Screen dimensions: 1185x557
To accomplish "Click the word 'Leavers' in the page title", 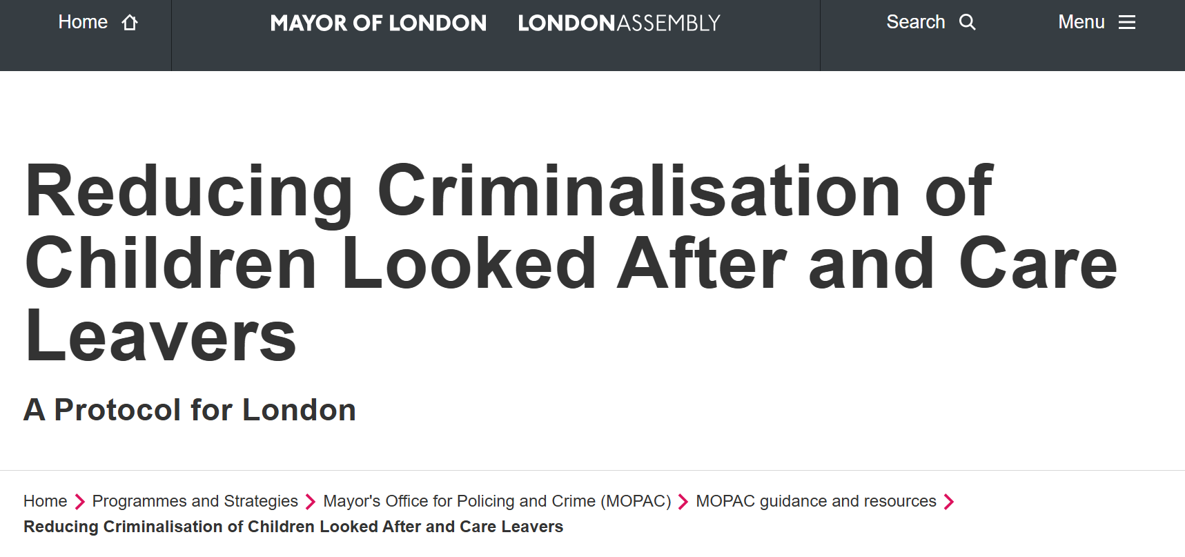I will pyautogui.click(x=161, y=336).
